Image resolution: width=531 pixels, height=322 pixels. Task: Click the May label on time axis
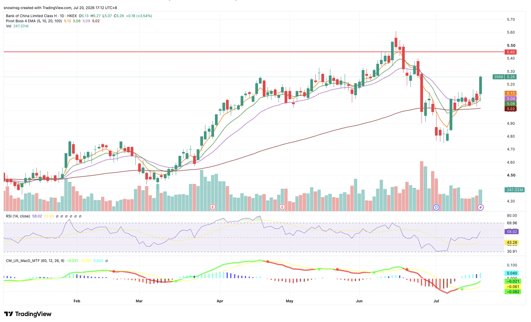tap(290, 301)
